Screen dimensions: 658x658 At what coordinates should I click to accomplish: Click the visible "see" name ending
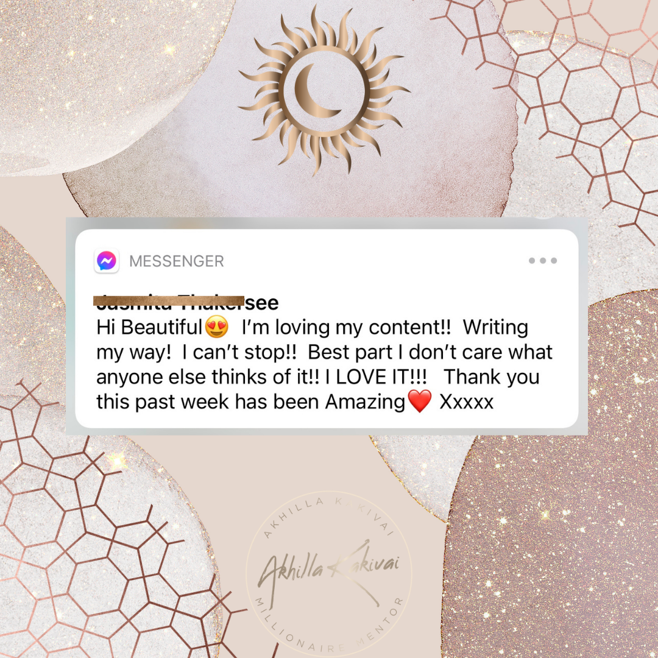click(262, 303)
